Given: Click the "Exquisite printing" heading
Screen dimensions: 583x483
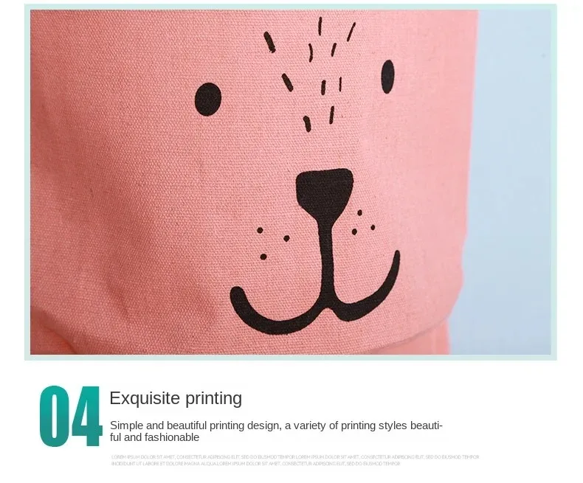Looking at the screenshot, I should click(176, 398).
